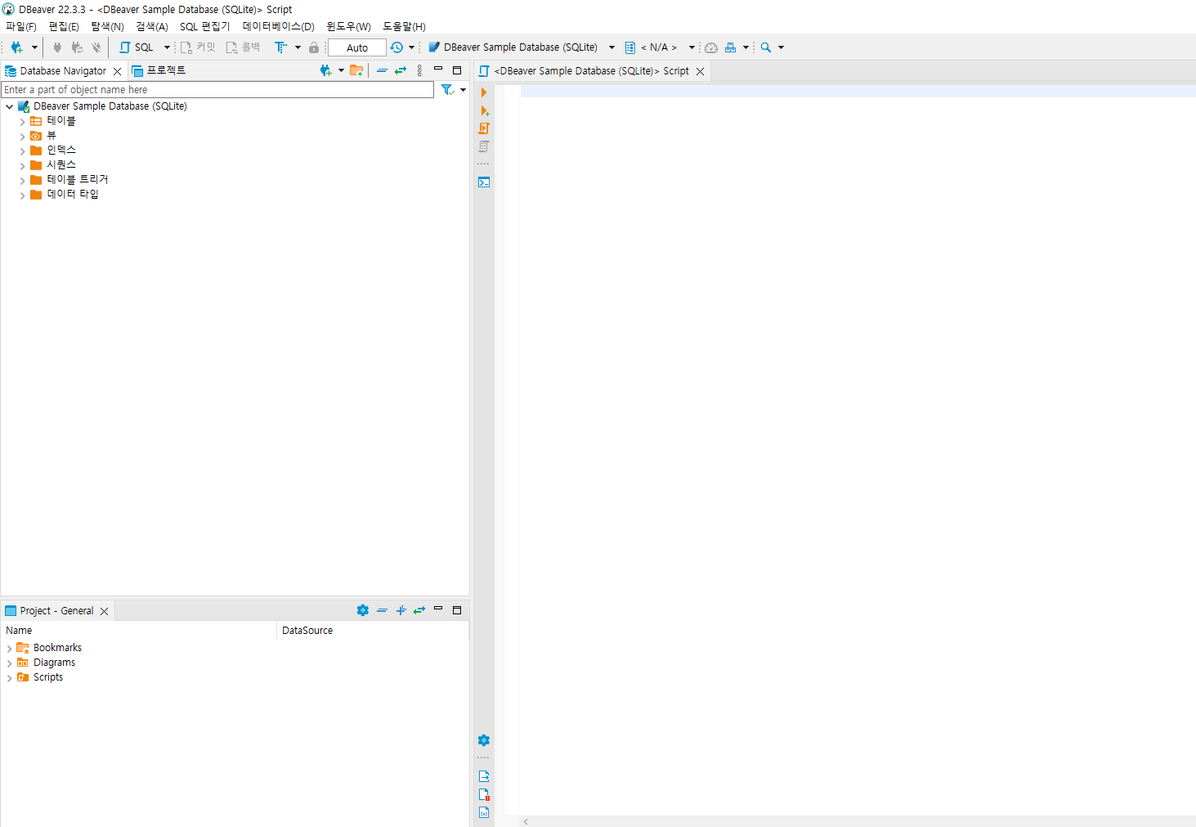Click the show log panel icon with red mark

pyautogui.click(x=484, y=794)
